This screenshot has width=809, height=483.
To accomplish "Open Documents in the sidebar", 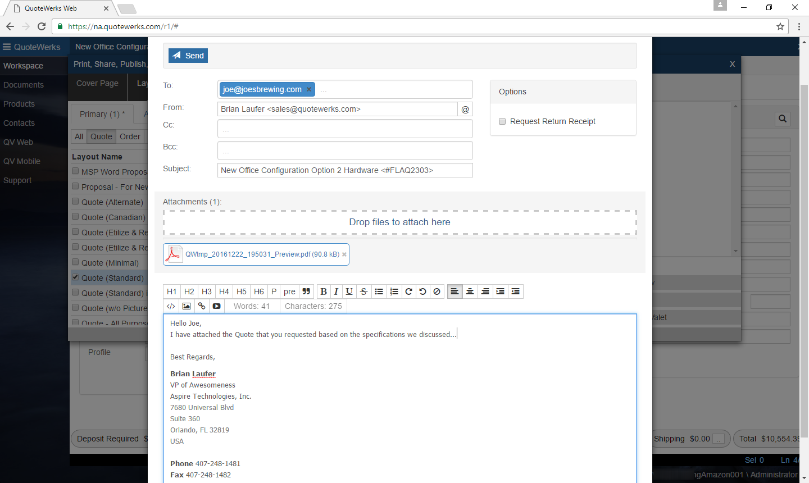I will pos(23,85).
